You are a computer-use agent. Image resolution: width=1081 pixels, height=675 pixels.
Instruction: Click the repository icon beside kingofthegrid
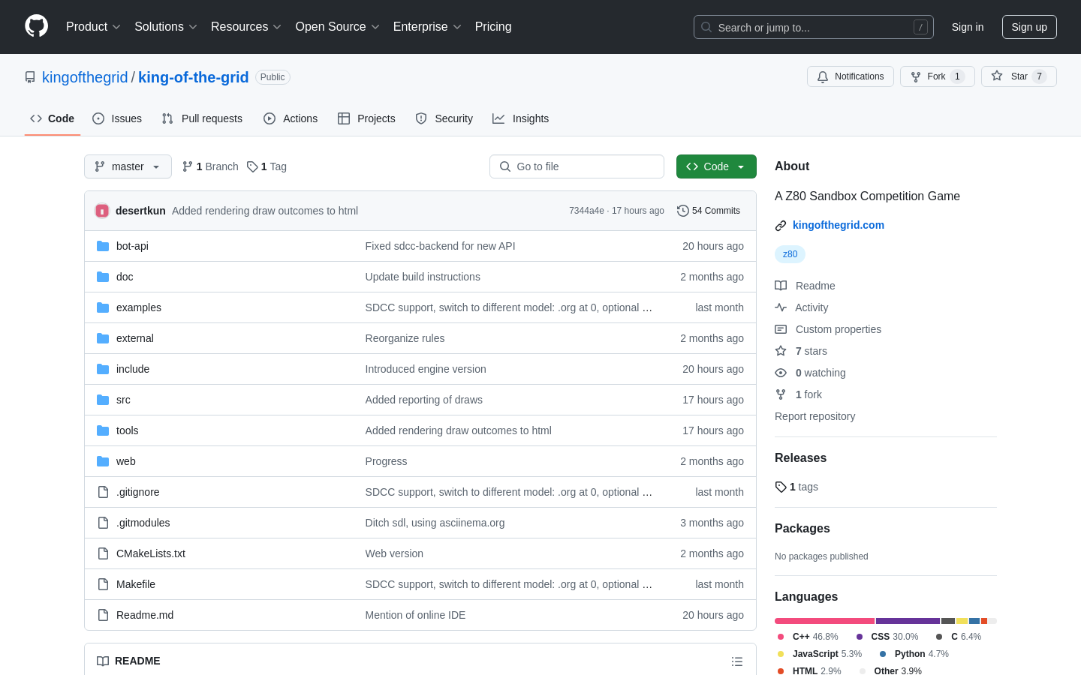click(30, 77)
